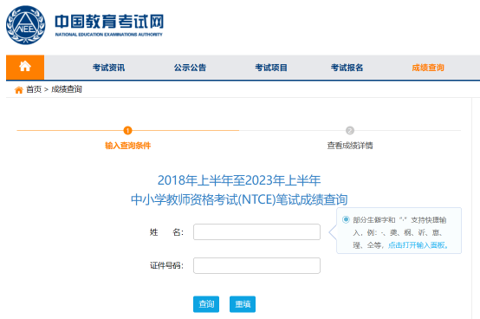Screen dimensions: 480x319
Task: Click 中国教育考试网 site title
Action: coord(109,21)
